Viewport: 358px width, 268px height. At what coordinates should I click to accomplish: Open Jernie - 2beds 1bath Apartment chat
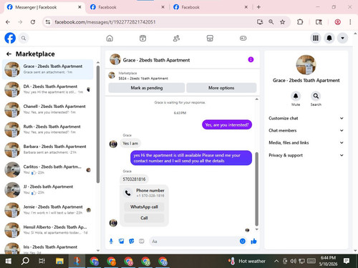[x=48, y=209]
